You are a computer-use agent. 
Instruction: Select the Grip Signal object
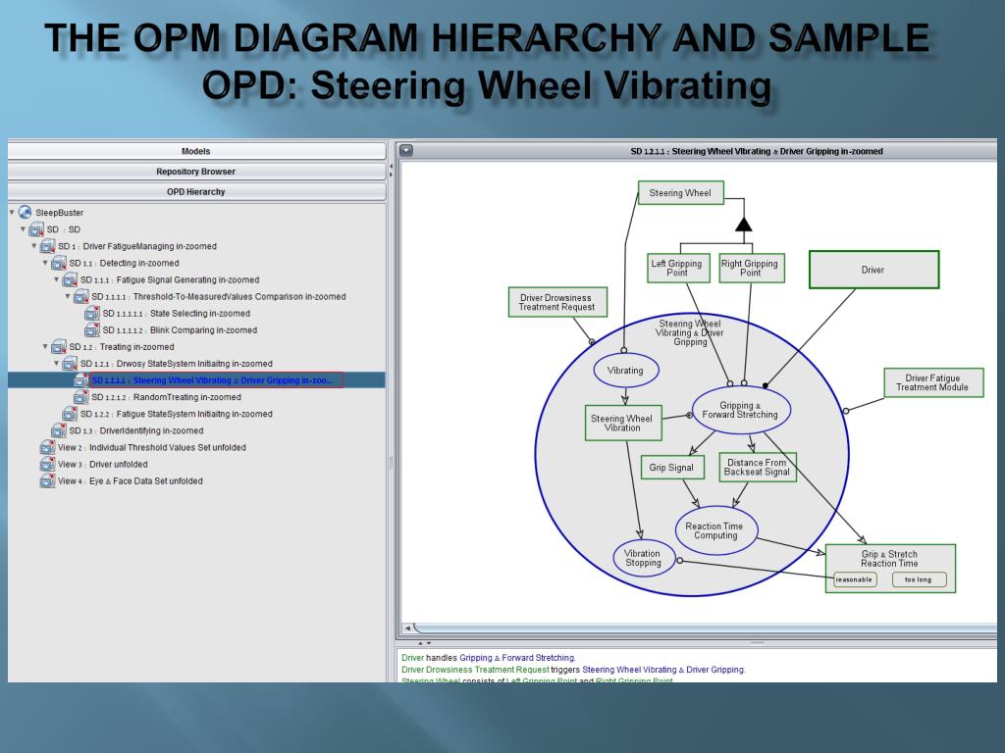click(x=671, y=468)
